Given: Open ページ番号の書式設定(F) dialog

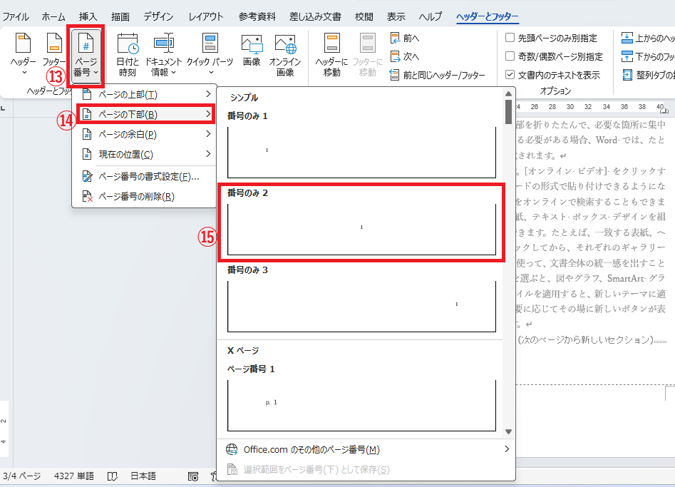Looking at the screenshot, I should 145,177.
